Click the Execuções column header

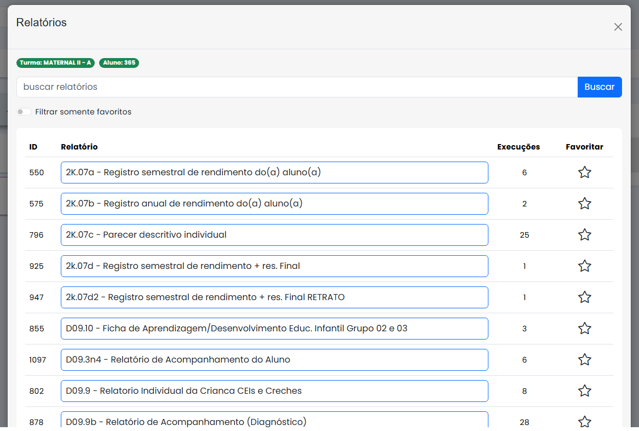tap(519, 147)
